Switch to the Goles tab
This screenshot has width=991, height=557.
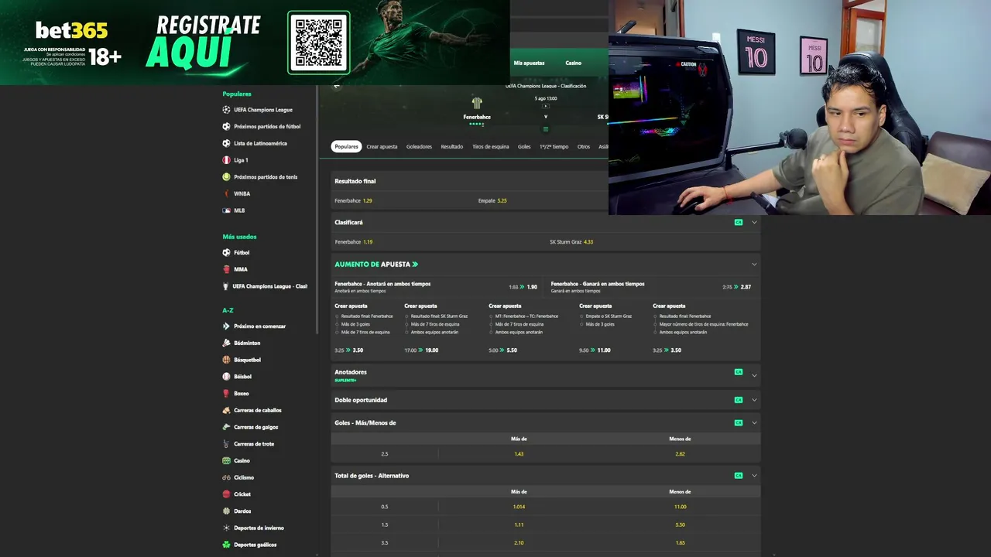click(x=524, y=146)
